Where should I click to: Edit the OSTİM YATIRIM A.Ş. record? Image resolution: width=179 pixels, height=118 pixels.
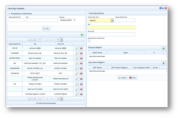pyautogui.click(x=77, y=68)
